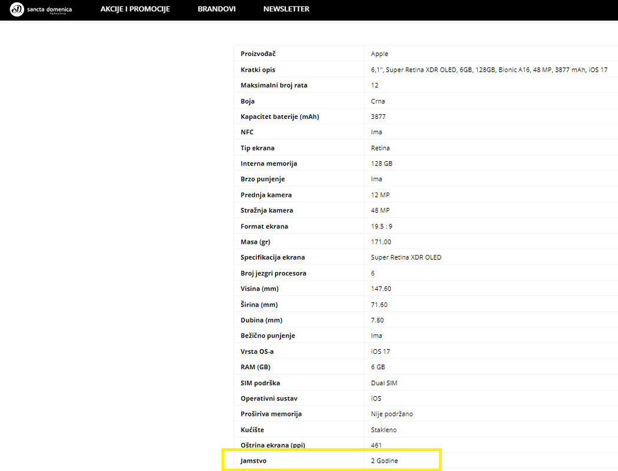
Task: Click the Interna memorija label
Action: pos(269,164)
